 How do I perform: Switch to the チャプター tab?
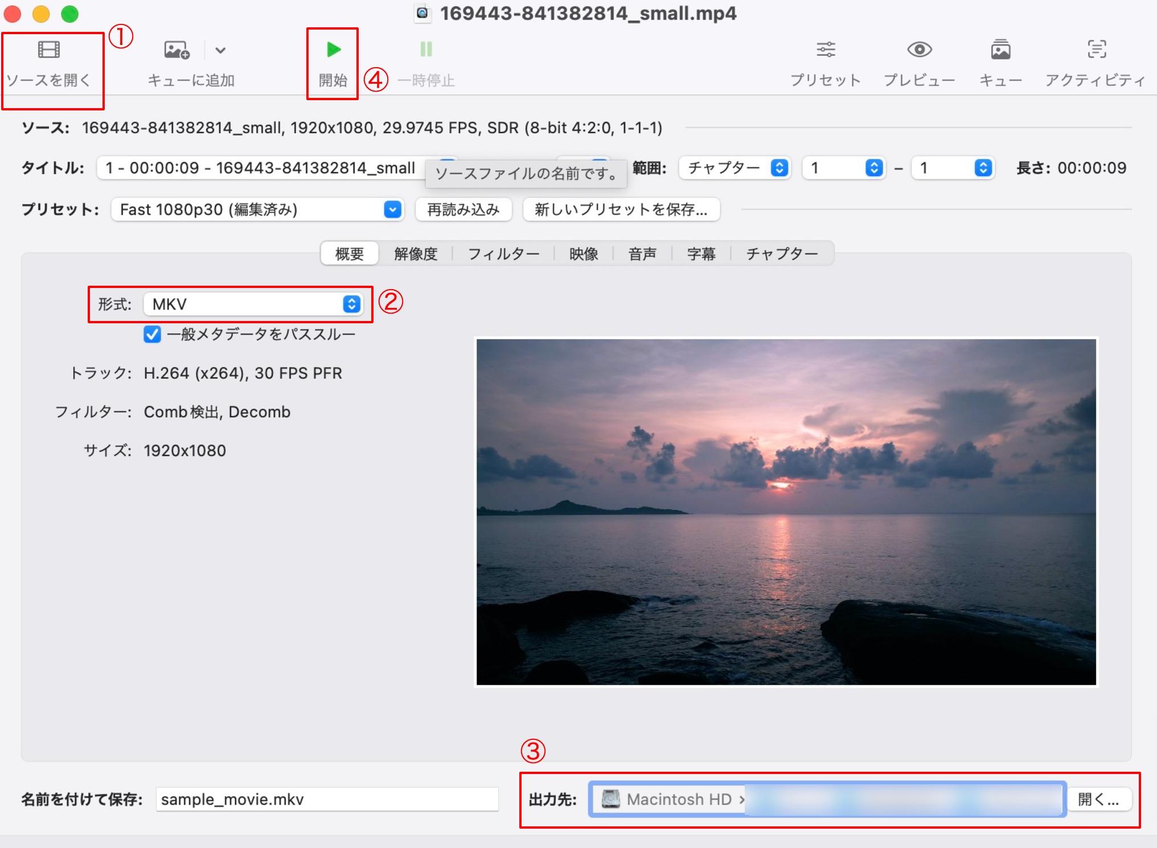(x=782, y=253)
